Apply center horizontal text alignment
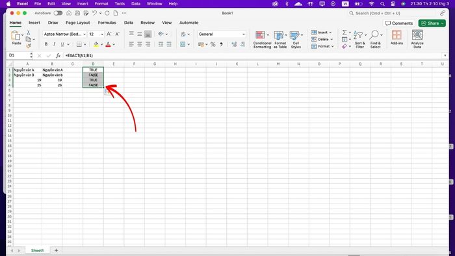The width and height of the screenshot is (455, 256). tap(140, 44)
